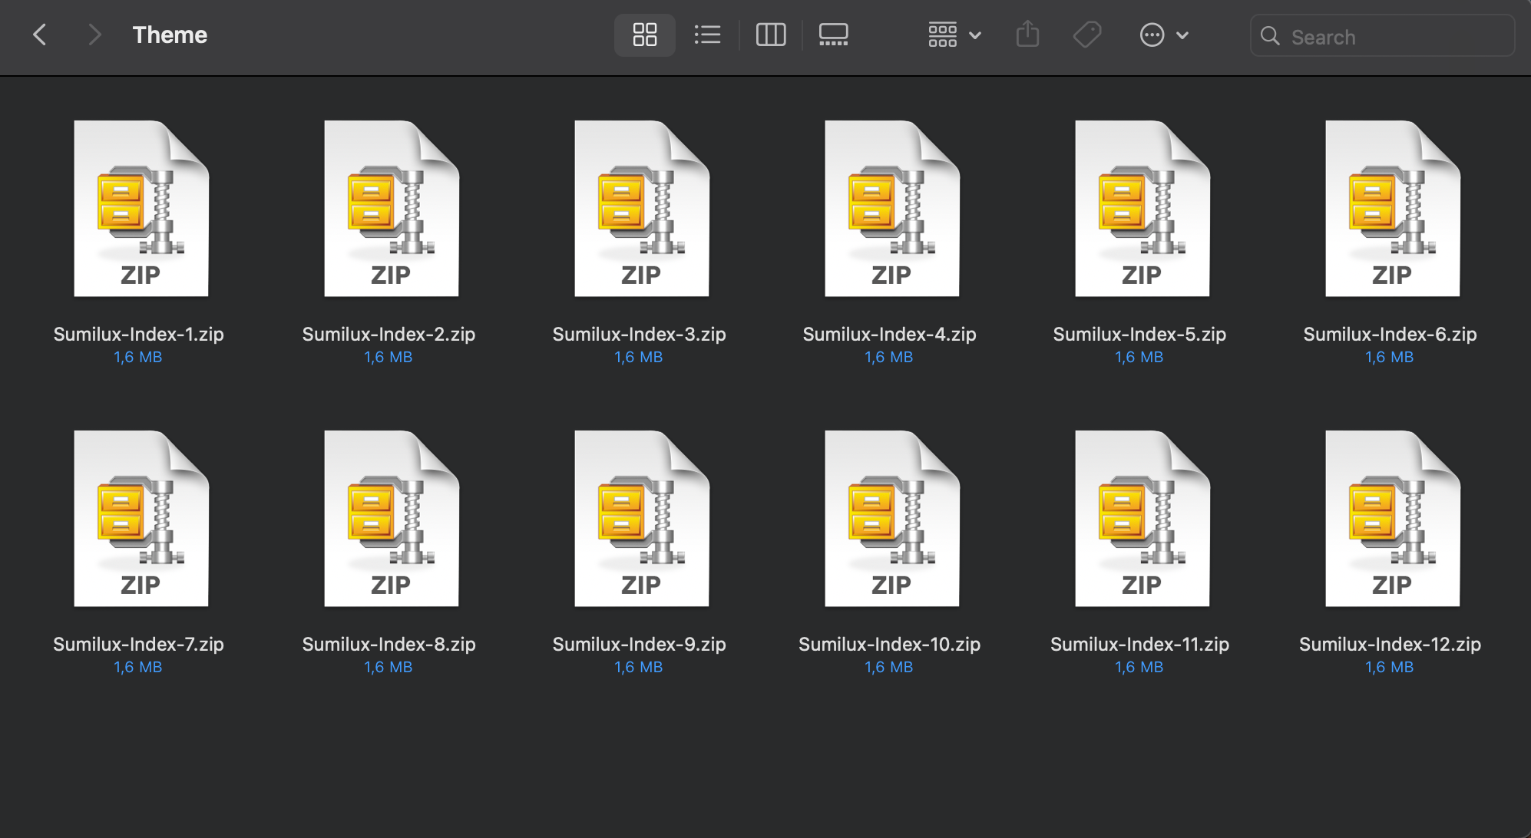This screenshot has height=838, width=1531.
Task: Click the file name Sumilux-Index-4.zip
Action: [x=889, y=335]
